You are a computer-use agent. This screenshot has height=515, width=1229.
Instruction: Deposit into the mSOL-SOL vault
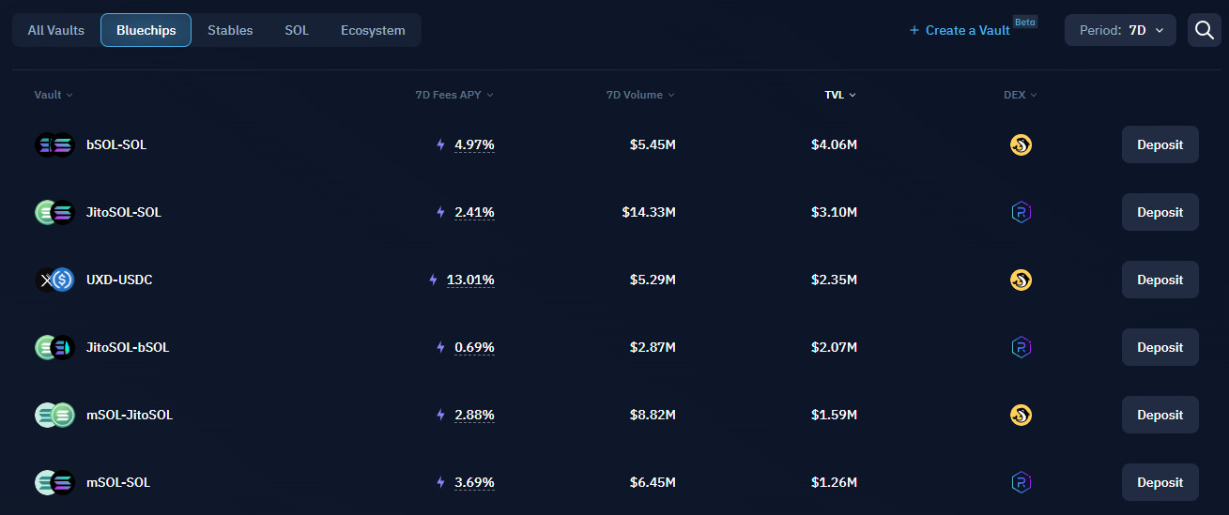click(x=1160, y=483)
